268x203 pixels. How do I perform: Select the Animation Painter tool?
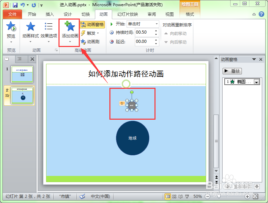click(90, 41)
